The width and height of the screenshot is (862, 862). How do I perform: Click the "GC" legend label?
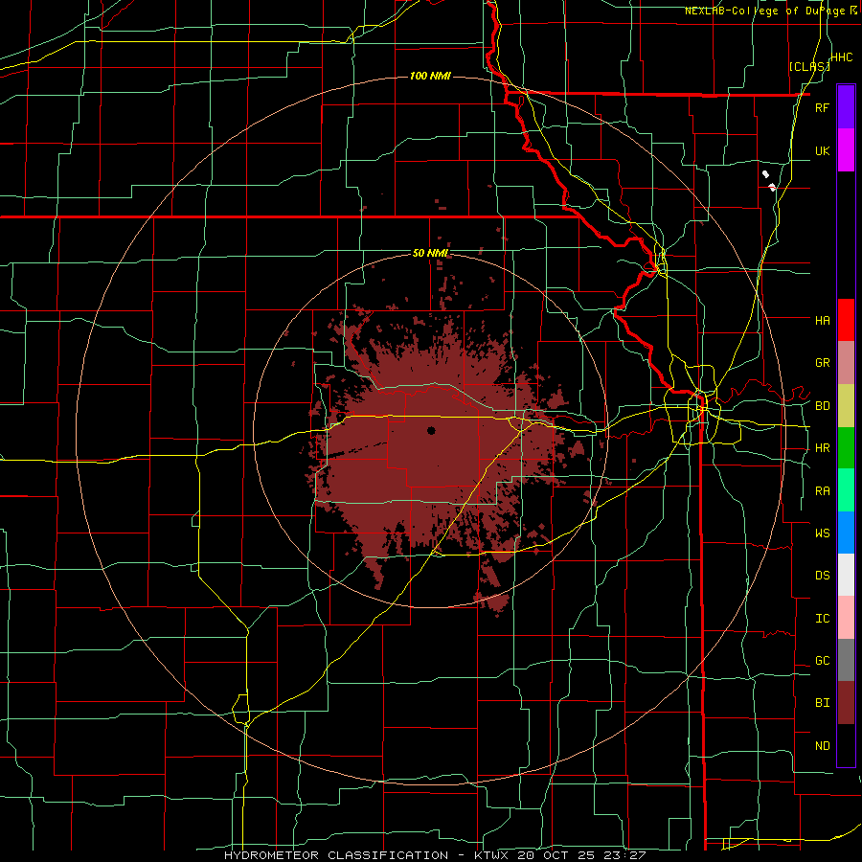click(x=822, y=661)
